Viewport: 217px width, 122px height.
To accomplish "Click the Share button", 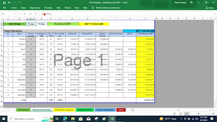I will point(209,8).
